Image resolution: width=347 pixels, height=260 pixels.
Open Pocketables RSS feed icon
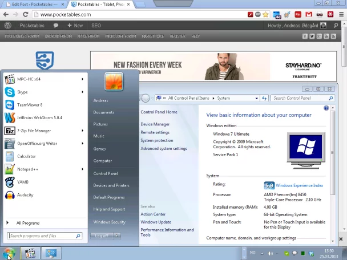333,36
